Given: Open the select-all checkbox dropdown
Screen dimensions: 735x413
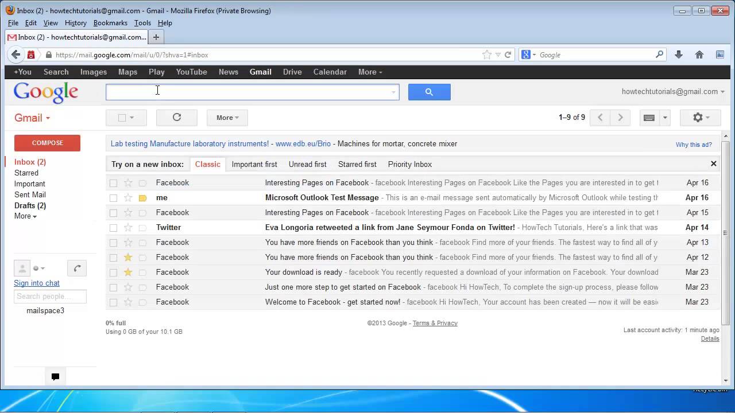Looking at the screenshot, I should coord(132,118).
